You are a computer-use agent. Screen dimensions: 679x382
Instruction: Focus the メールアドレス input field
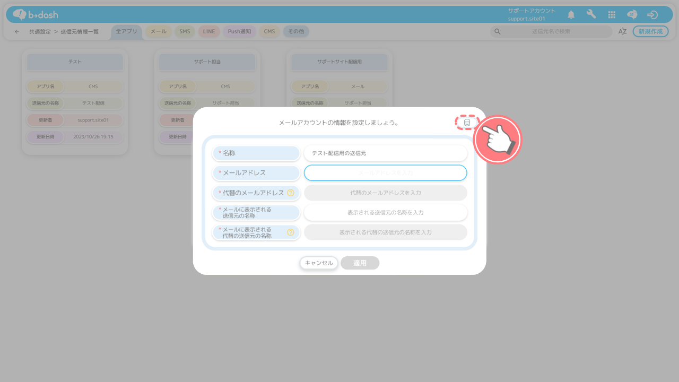click(386, 172)
